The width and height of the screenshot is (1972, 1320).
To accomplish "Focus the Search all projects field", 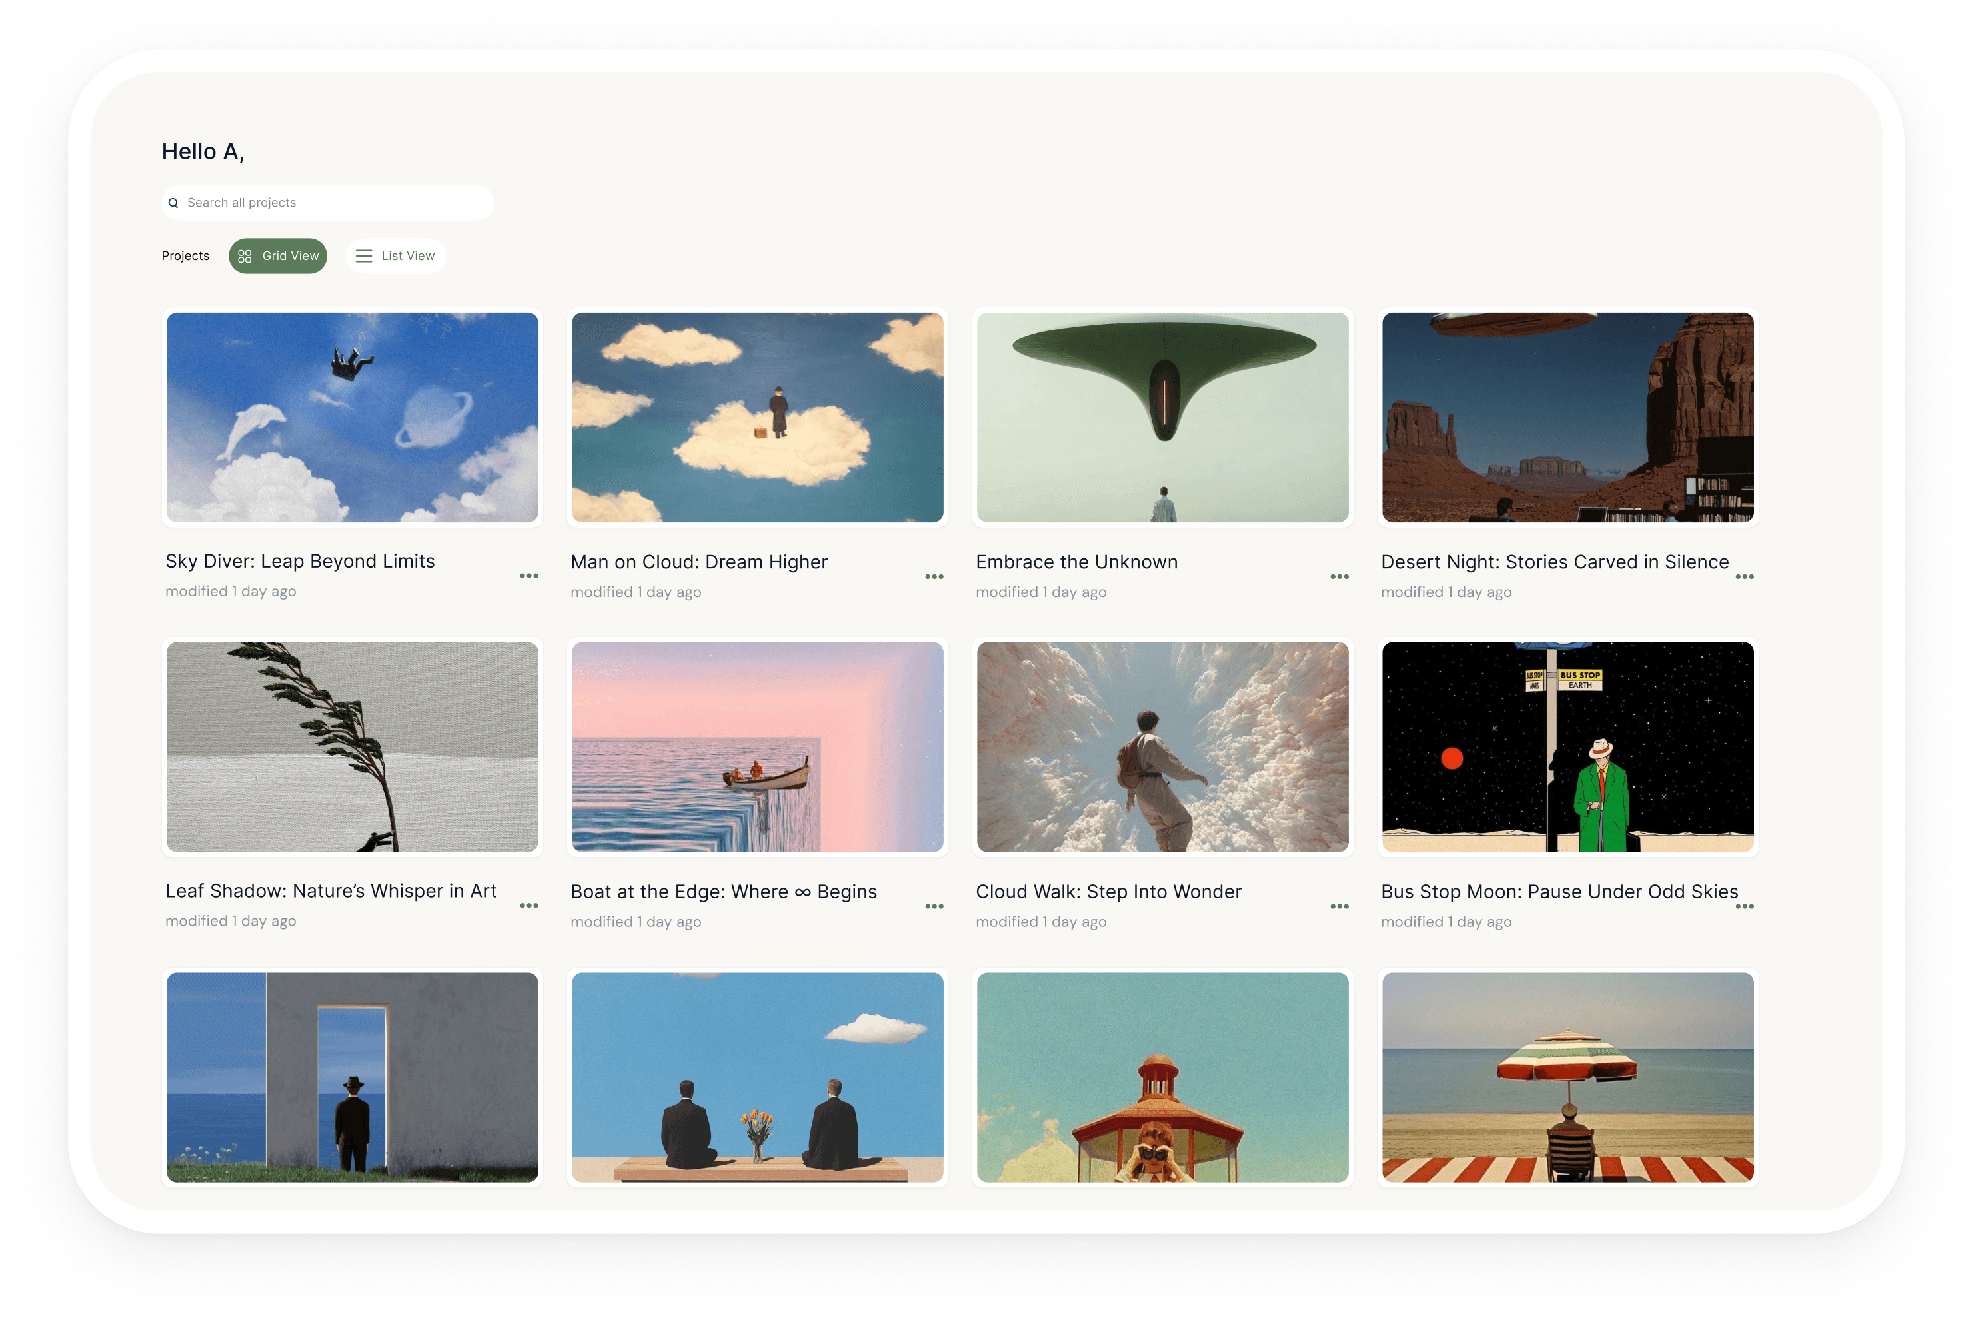I will coord(327,203).
